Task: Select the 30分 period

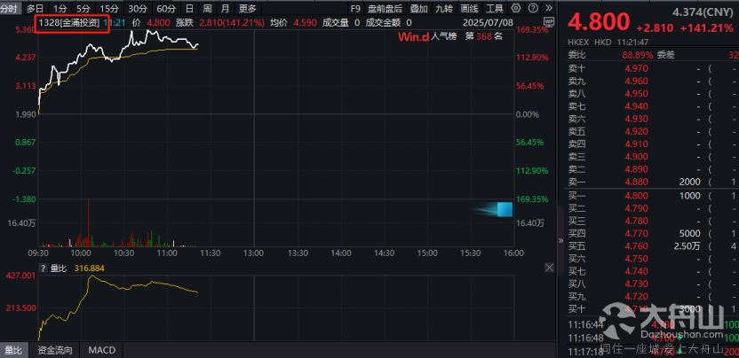Action: pyautogui.click(x=138, y=8)
